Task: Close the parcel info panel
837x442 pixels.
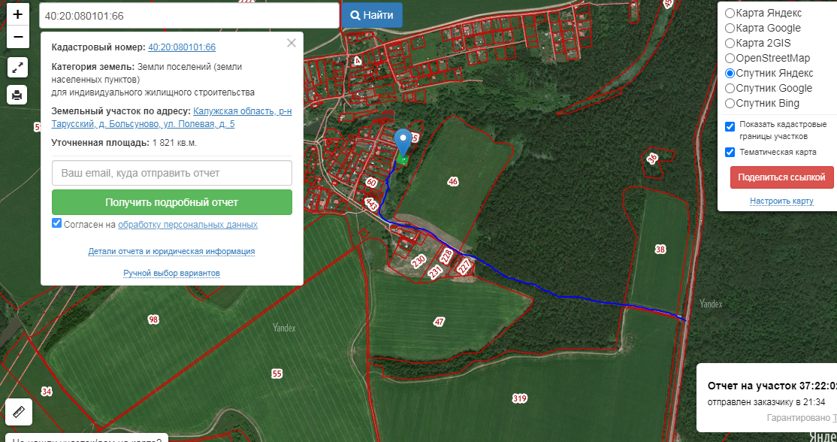Action: click(291, 44)
